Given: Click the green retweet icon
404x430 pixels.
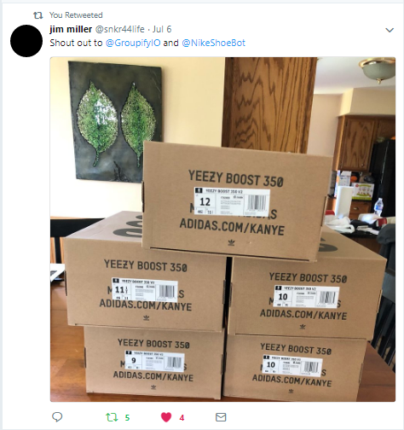Looking at the screenshot, I should (112, 417).
